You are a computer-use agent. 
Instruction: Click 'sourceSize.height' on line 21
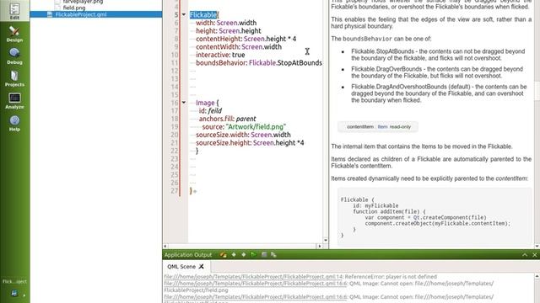pyautogui.click(x=224, y=143)
